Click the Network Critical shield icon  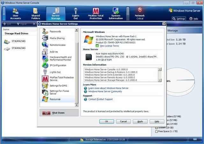(x=140, y=10)
